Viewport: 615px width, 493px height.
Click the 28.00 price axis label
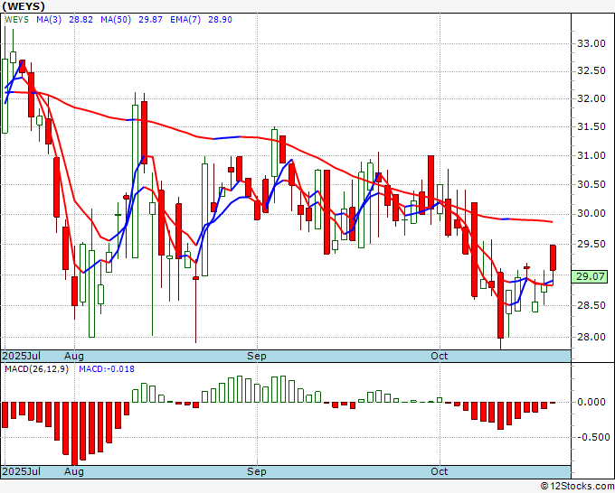pos(591,337)
